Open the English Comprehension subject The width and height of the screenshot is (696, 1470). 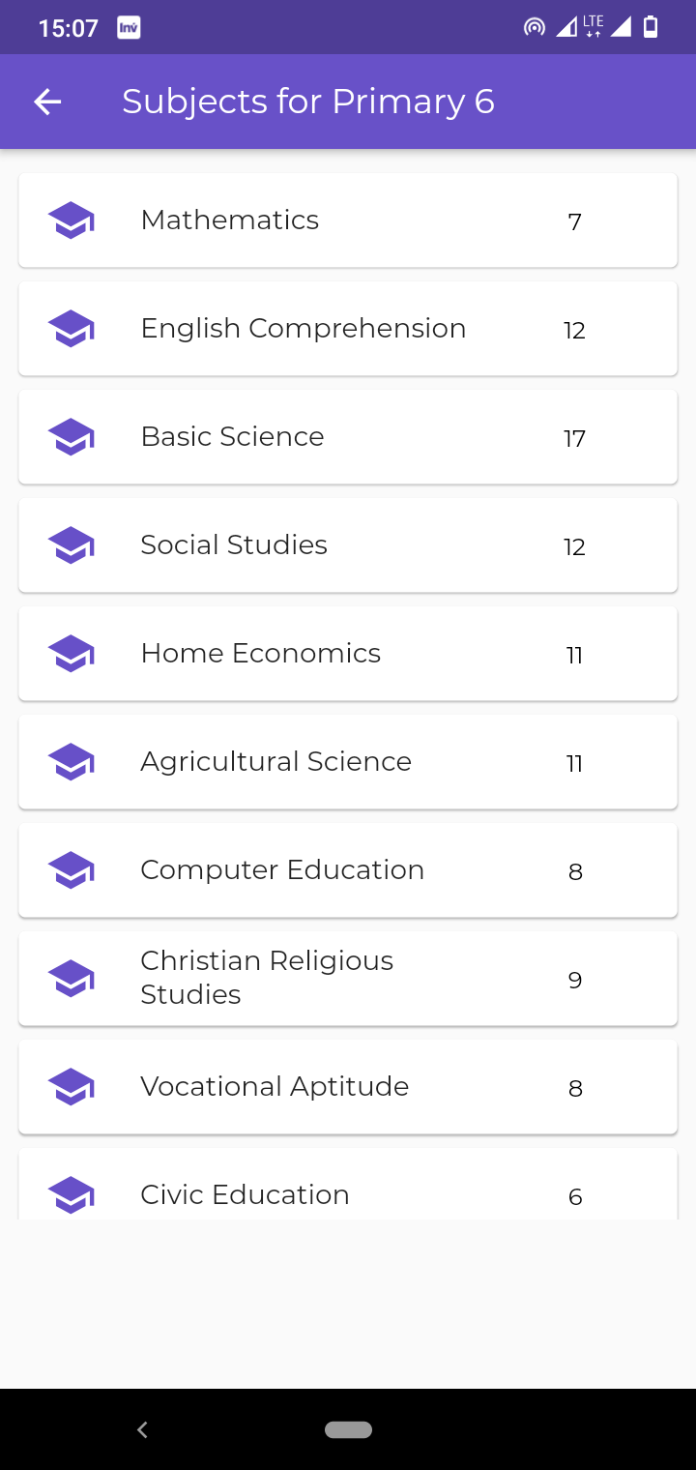coord(348,329)
